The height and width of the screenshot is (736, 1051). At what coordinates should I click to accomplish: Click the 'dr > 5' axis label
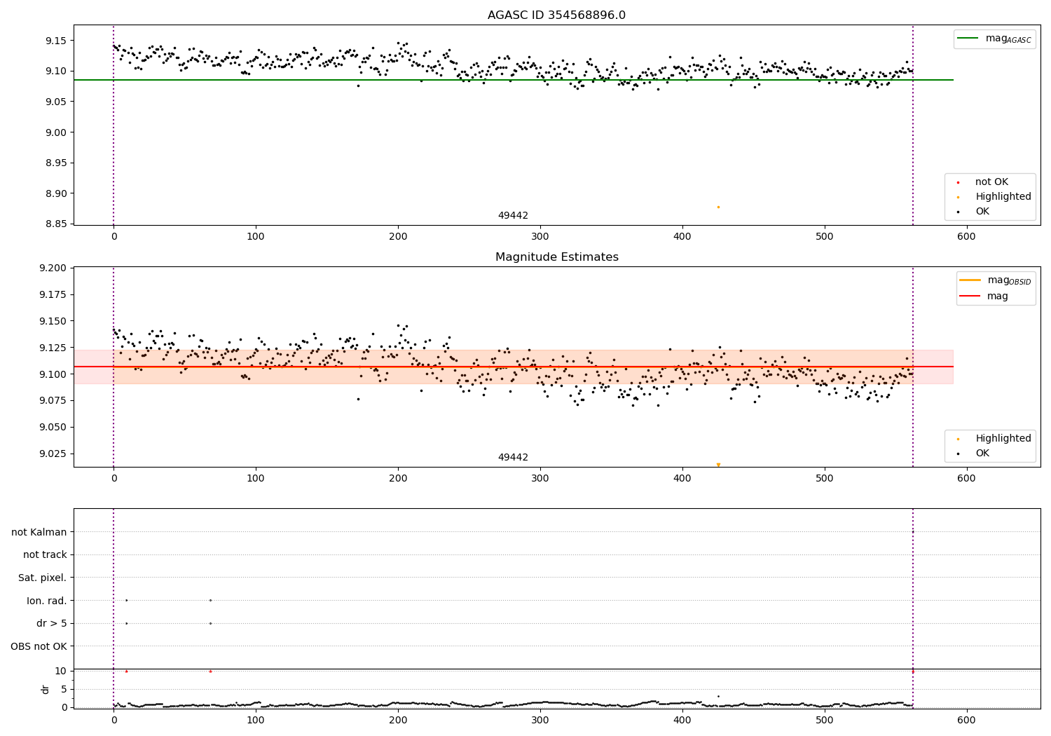pyautogui.click(x=52, y=623)
